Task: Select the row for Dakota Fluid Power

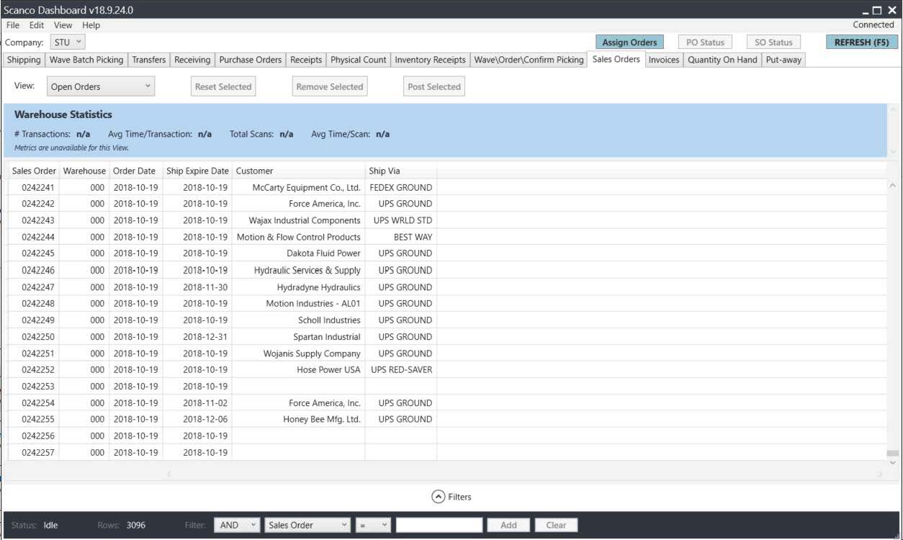Action: coord(288,253)
